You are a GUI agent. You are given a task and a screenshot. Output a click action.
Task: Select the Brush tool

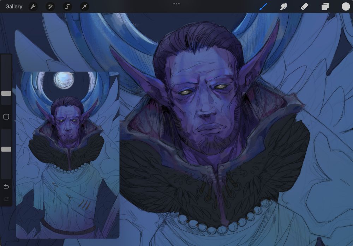(263, 7)
